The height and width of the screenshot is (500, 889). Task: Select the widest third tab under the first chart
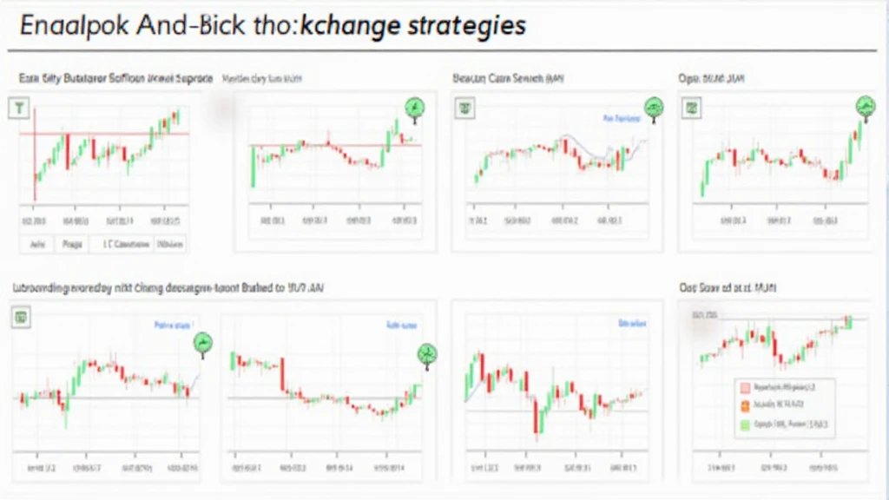coord(125,244)
